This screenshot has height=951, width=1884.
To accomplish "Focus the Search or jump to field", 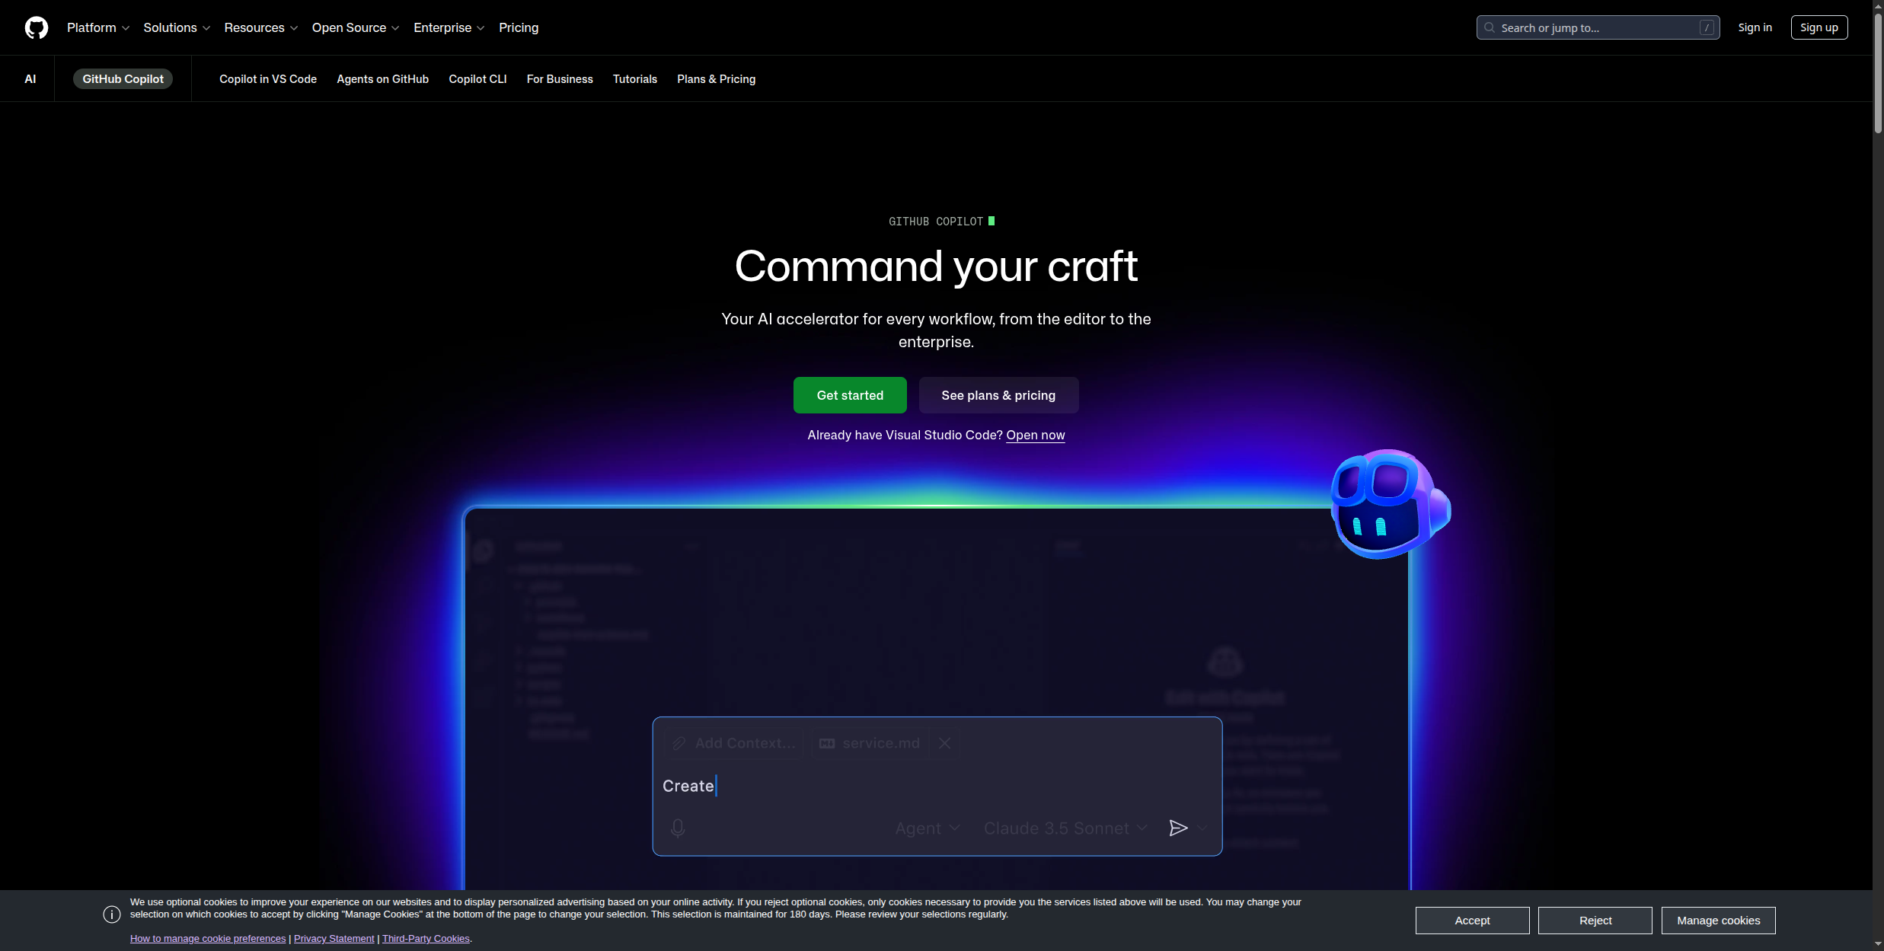I will 1598,27.
